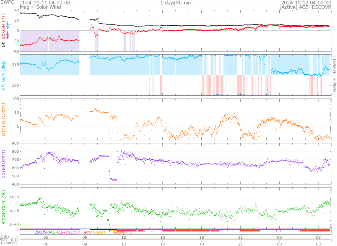Click the green ACE legend entry
Image resolution: width=337 pixels, height=246 pixels.
[x=52, y=232]
